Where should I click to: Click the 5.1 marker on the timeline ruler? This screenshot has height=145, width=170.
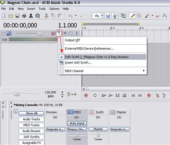coord(113,28)
